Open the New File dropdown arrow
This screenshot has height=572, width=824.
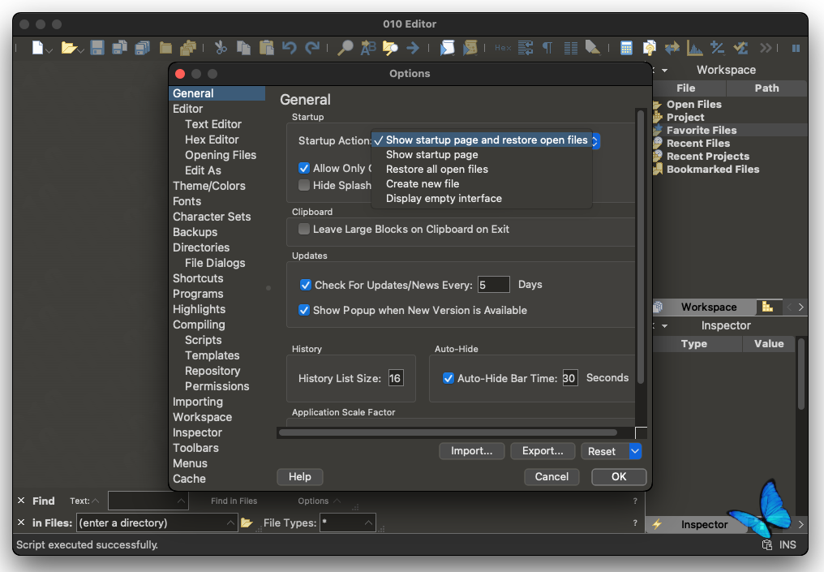49,50
